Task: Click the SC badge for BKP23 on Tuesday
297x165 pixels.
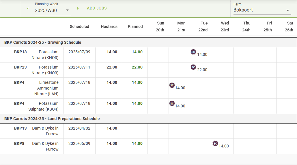Action: click(193, 67)
